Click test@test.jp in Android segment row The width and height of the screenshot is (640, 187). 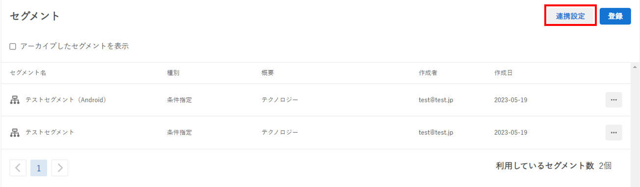coord(436,100)
